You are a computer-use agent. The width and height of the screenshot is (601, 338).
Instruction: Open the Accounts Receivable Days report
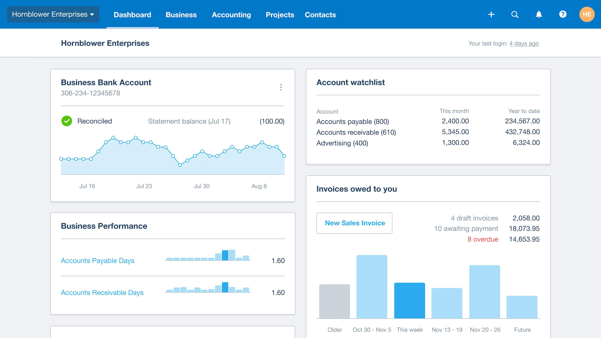pos(102,292)
